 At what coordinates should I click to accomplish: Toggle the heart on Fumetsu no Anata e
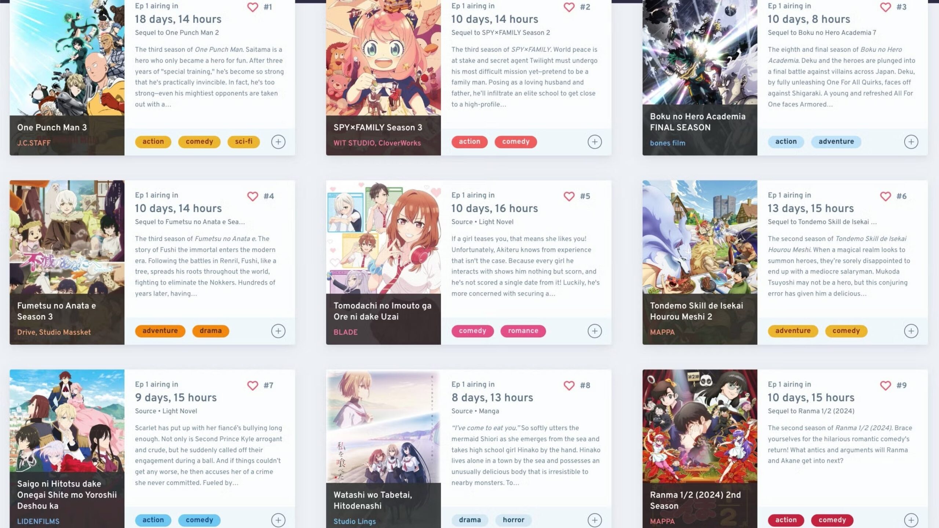(252, 196)
